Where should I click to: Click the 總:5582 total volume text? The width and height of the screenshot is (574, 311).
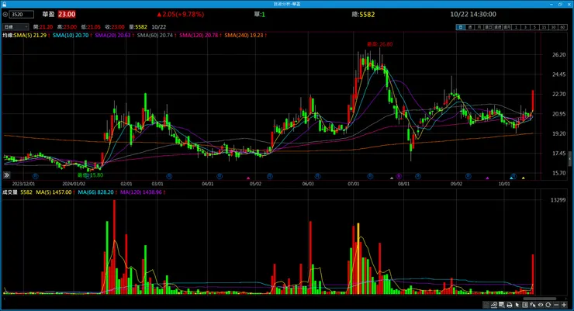(x=363, y=14)
